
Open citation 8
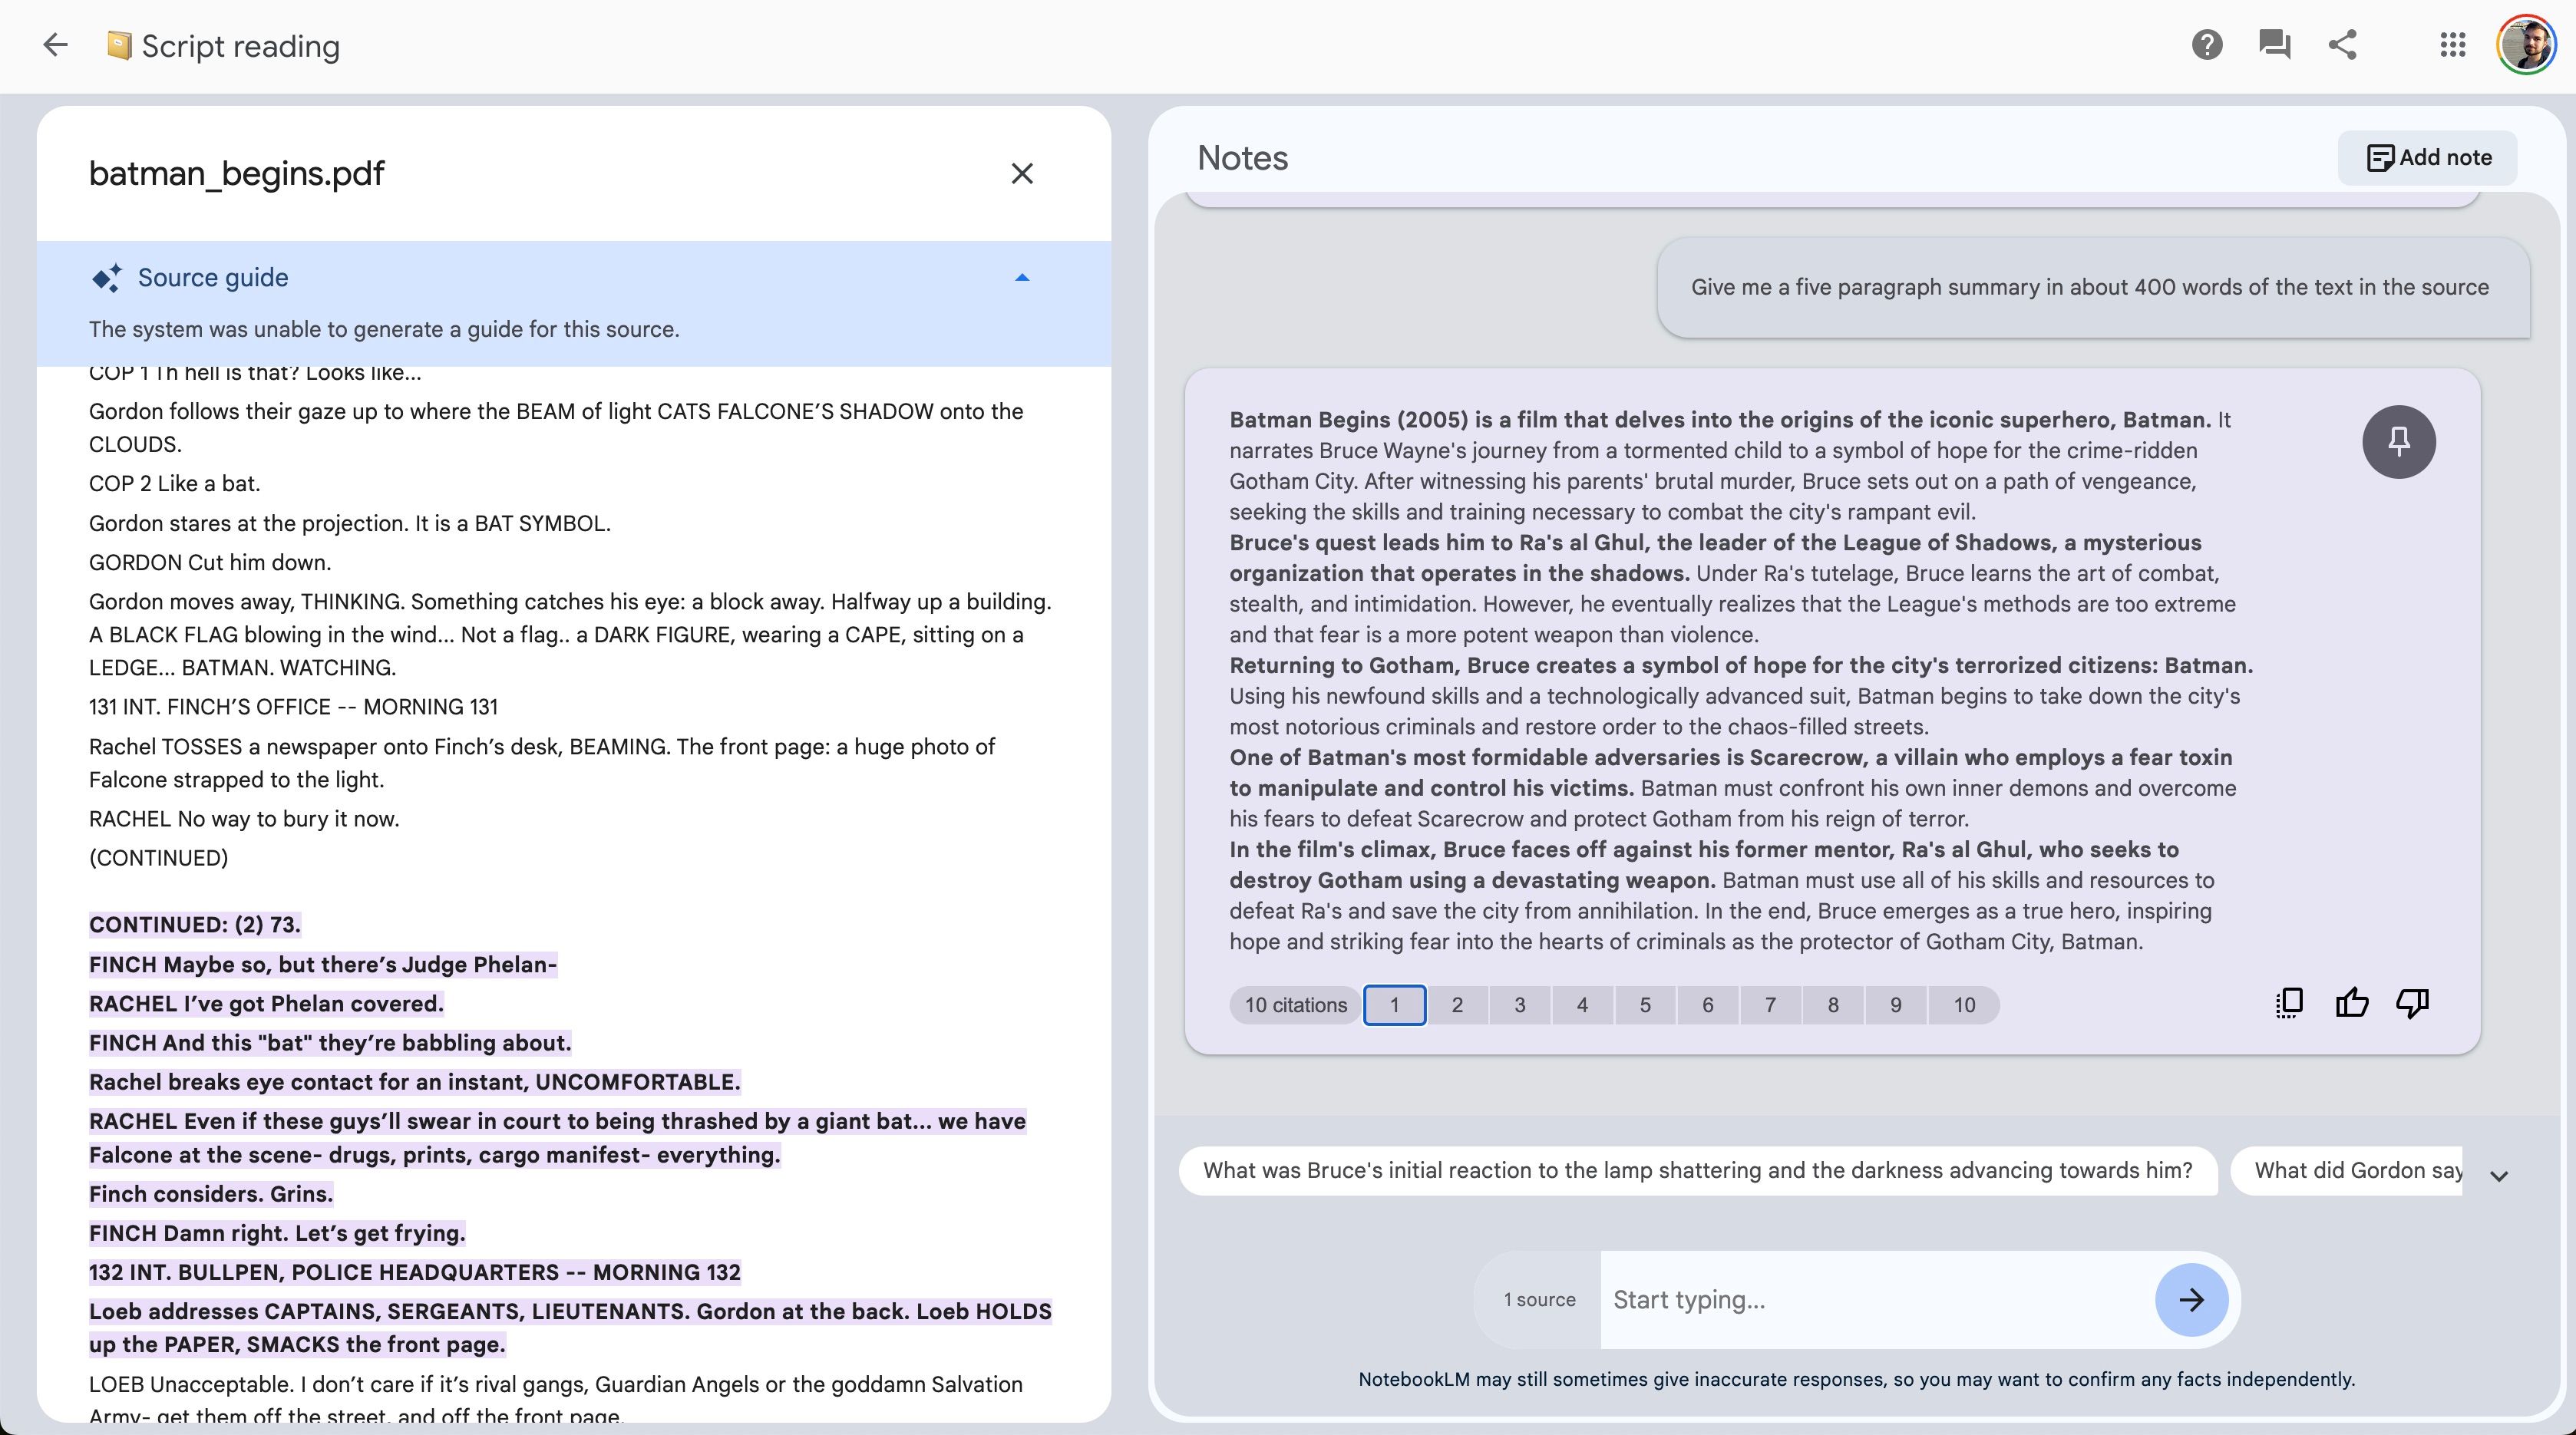1833,1005
